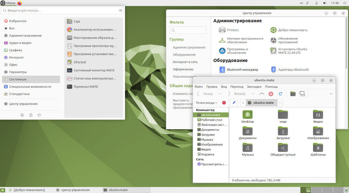This screenshot has width=349, height=193.
Task: Expand the Точки входа side pane dropdown
Action: [x=207, y=103]
